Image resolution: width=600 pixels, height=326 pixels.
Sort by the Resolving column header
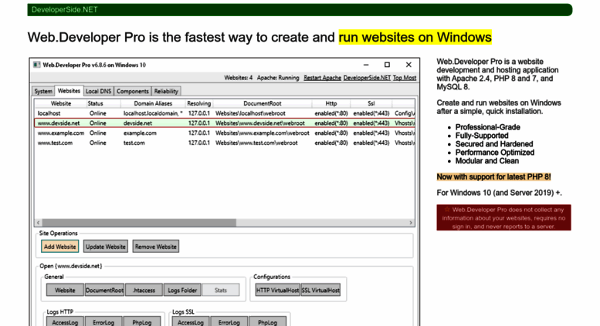click(x=199, y=103)
